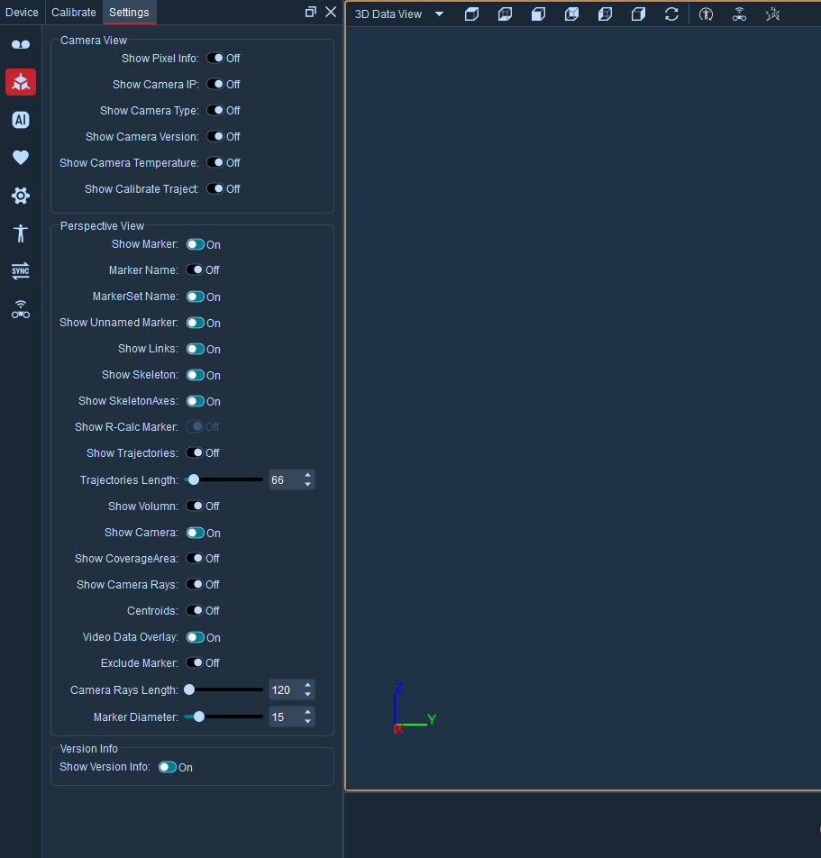
Task: Click the Trajectories Length slider handle
Action: click(193, 479)
